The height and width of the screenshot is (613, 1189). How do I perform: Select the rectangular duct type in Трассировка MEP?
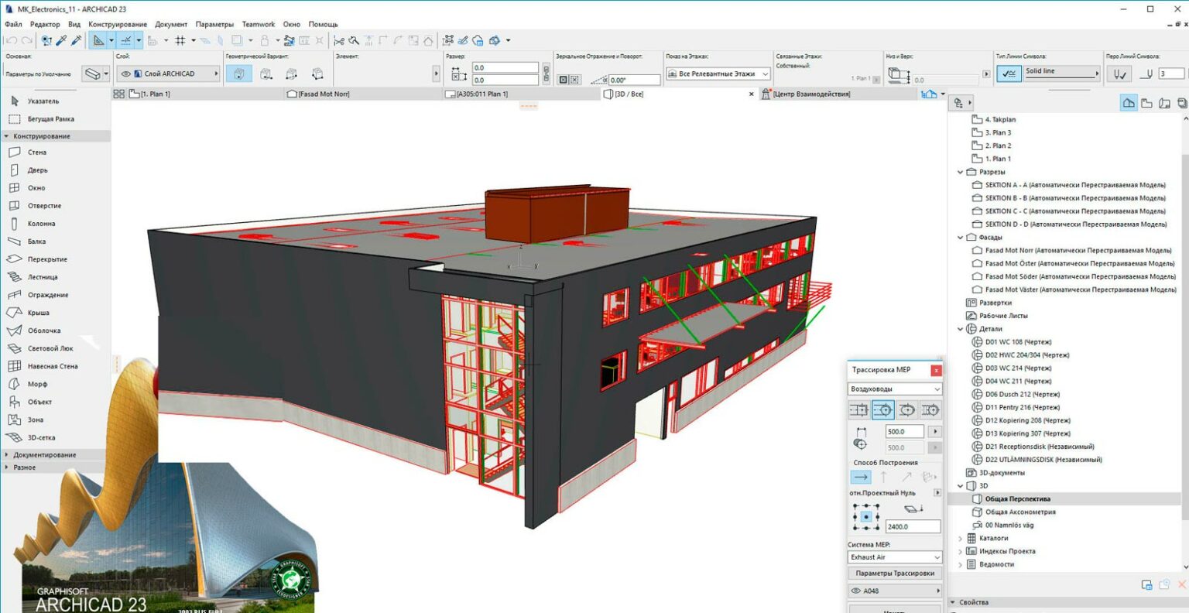859,409
